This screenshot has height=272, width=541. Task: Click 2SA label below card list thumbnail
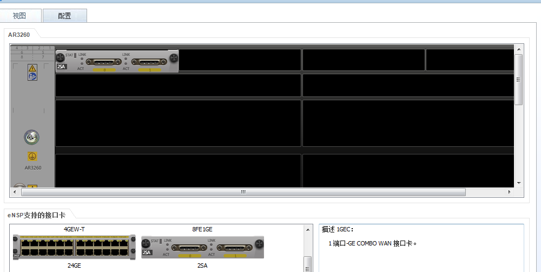202,265
